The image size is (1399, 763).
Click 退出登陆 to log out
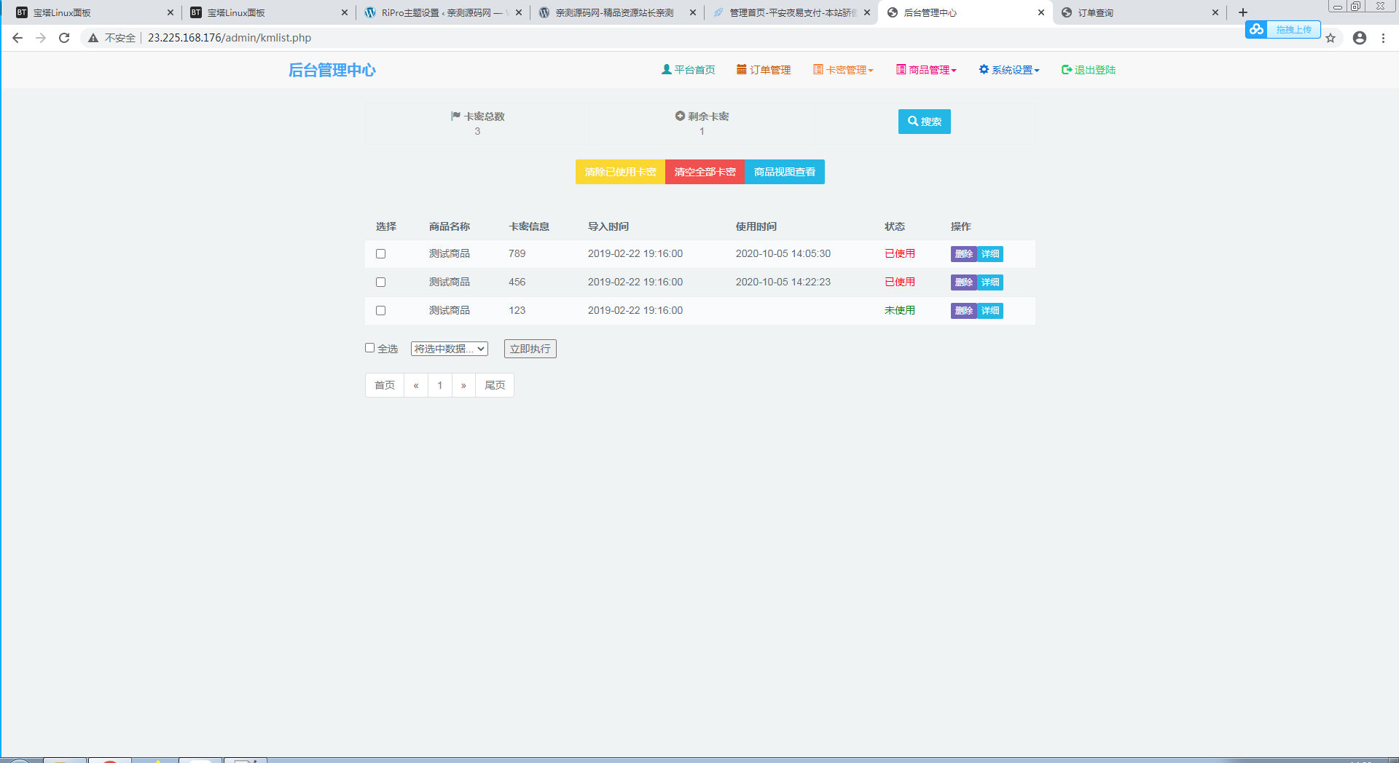(x=1089, y=70)
